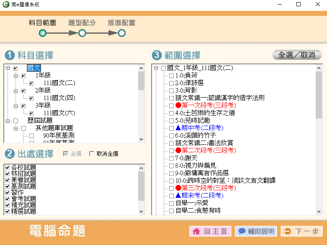Uncheck 素養試題 in the source list
Image resolution: width=327 pixels, height=245 pixels.
[7, 180]
